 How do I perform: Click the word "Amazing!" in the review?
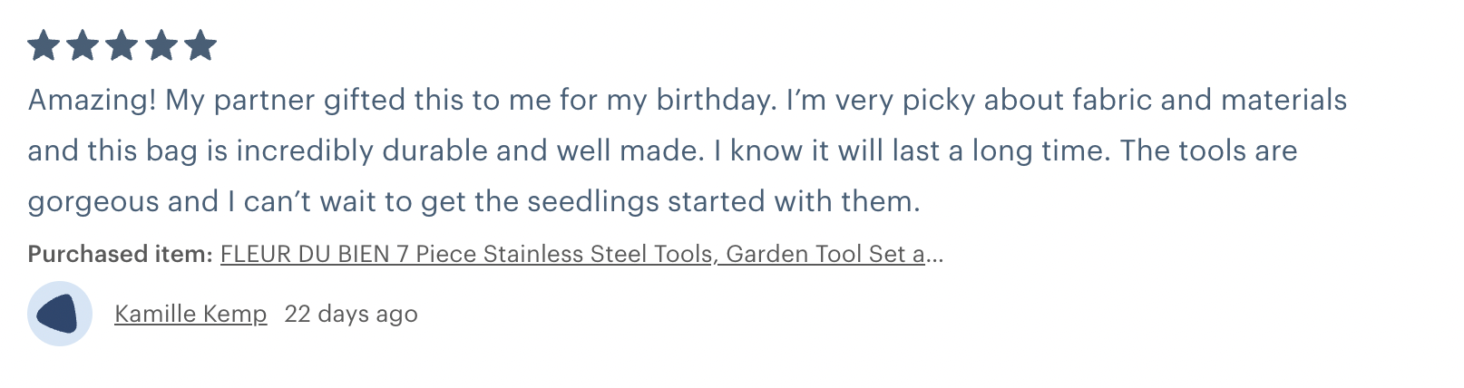pyautogui.click(x=93, y=100)
